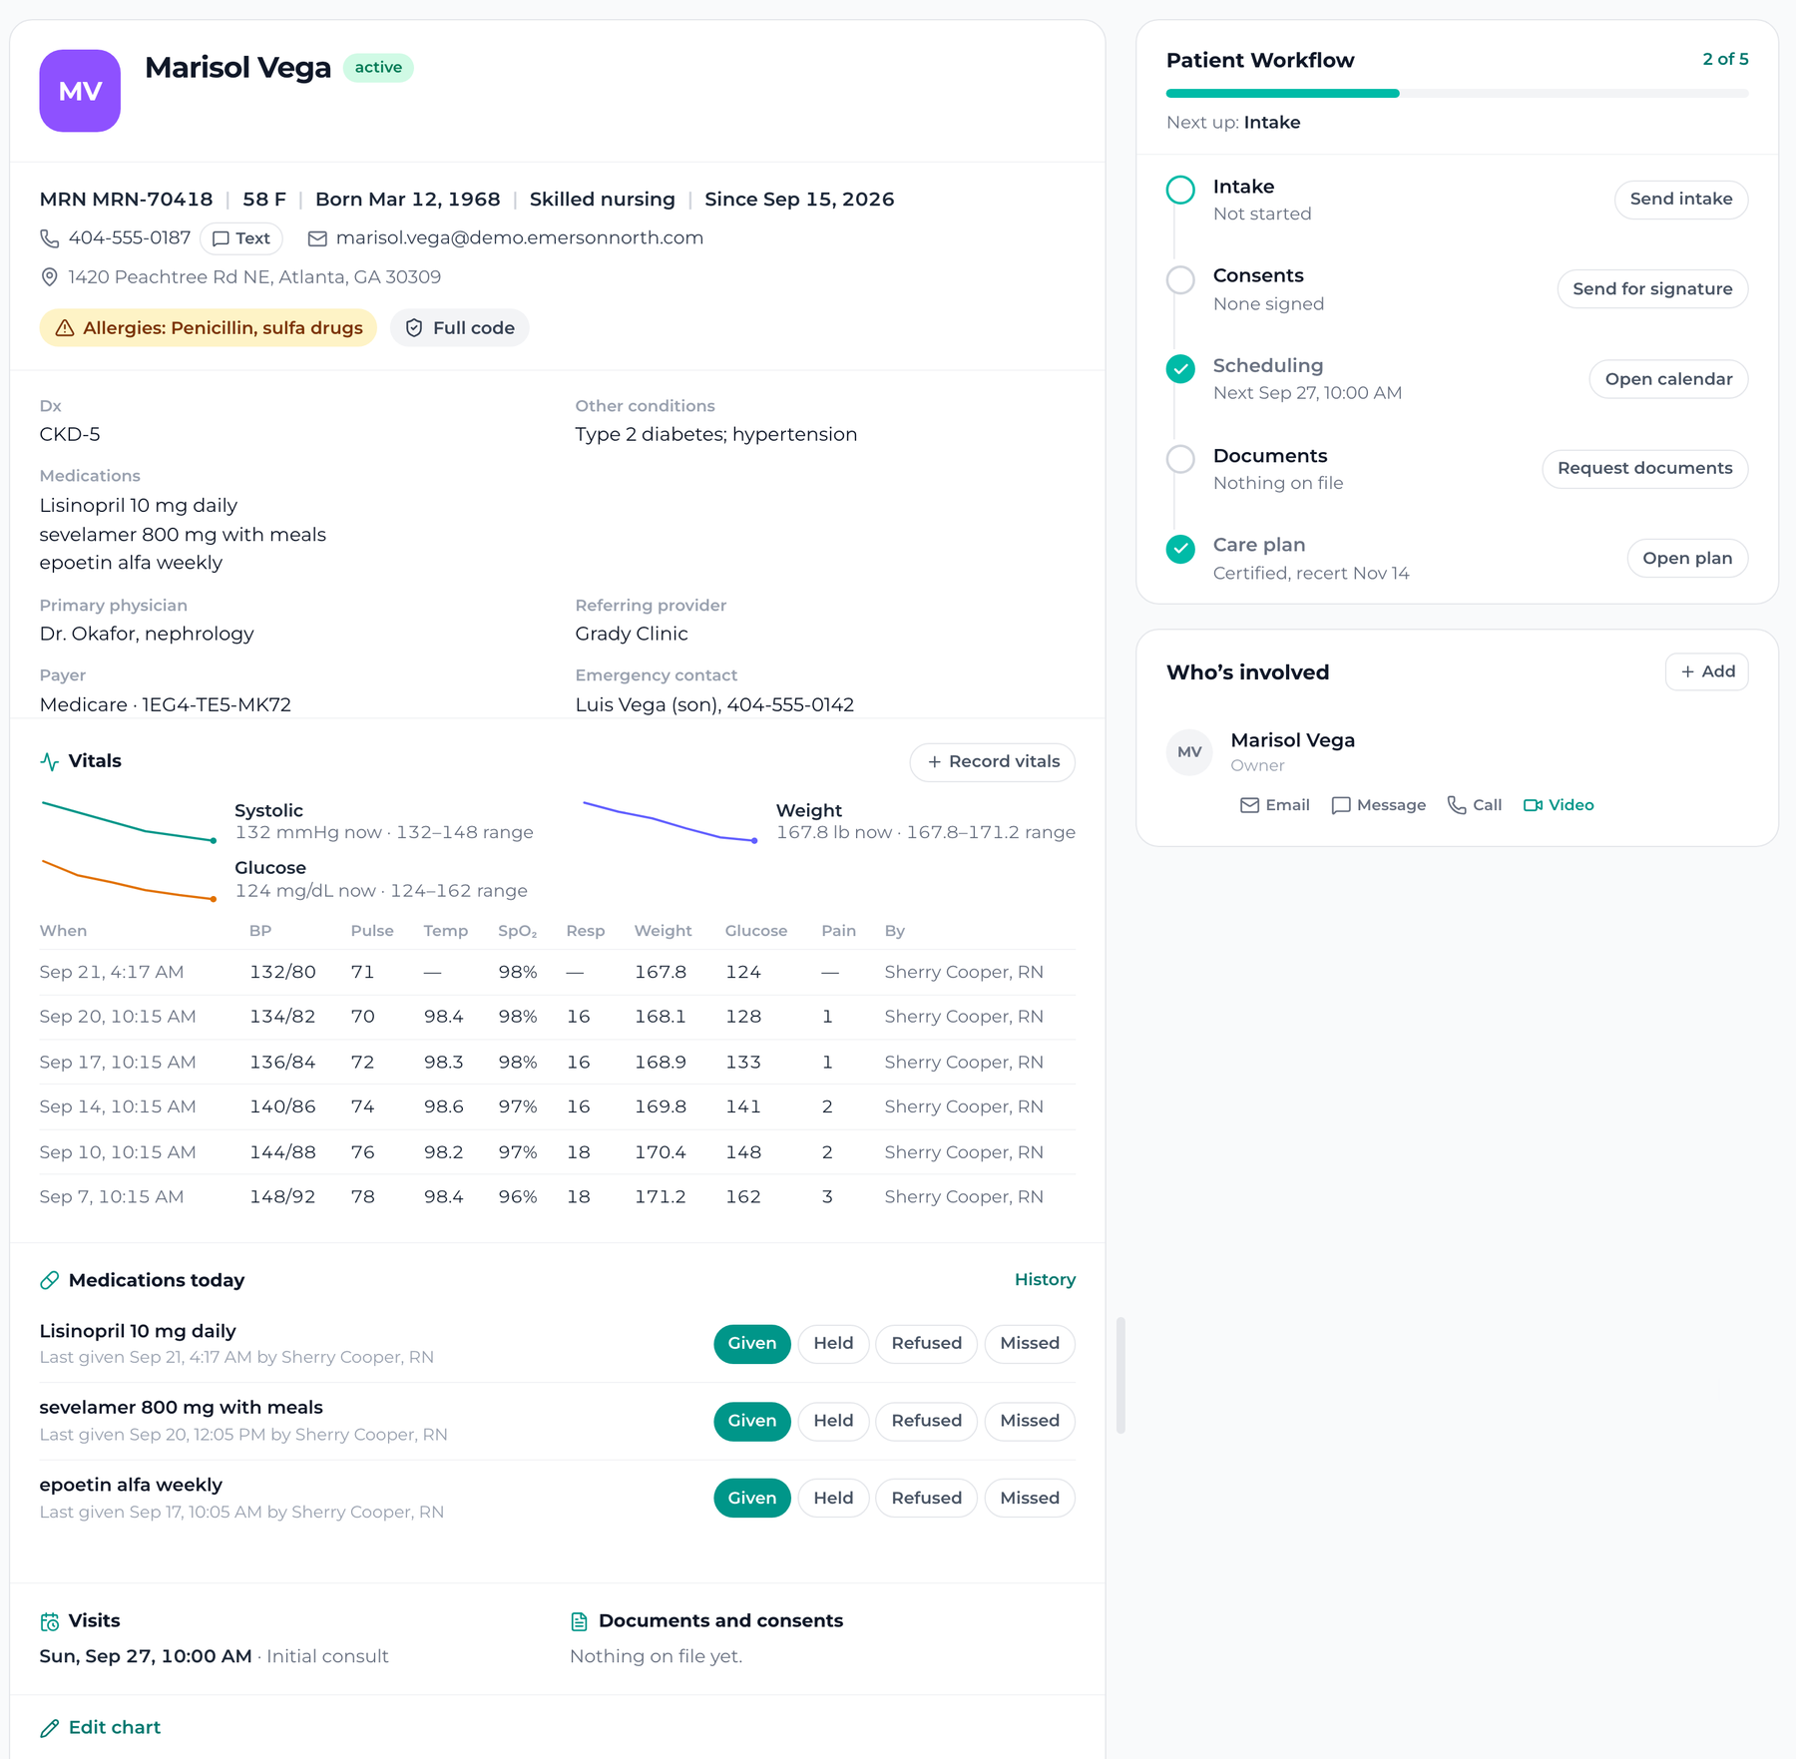Click the chart panel vertical scrollbar
This screenshot has height=1759, width=1796.
click(x=1121, y=1376)
